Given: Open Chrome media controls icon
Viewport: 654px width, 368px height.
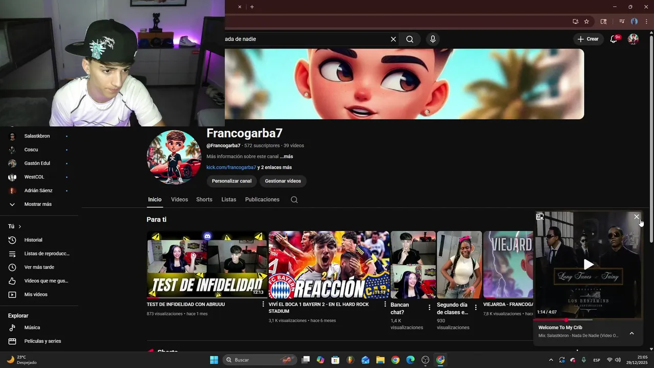Looking at the screenshot, I should (x=622, y=21).
